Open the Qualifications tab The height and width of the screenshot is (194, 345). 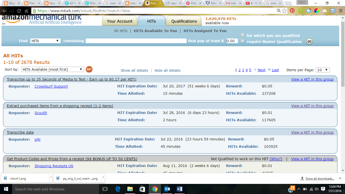click(184, 21)
